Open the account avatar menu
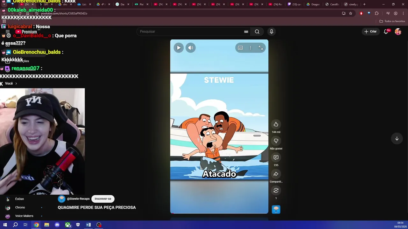This screenshot has height=229, width=408. (x=398, y=31)
